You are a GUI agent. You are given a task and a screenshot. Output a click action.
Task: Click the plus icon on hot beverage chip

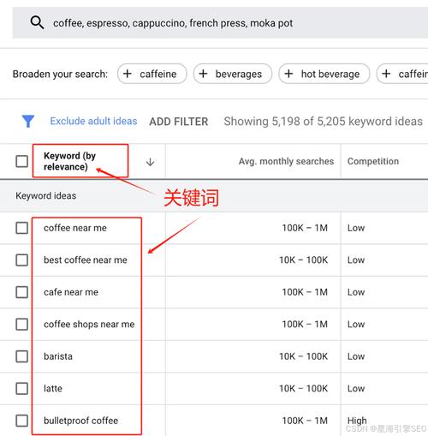[288, 74]
